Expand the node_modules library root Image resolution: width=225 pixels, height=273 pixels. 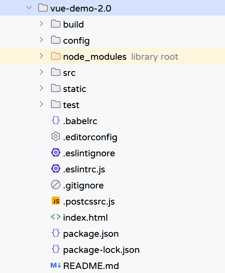pos(41,56)
